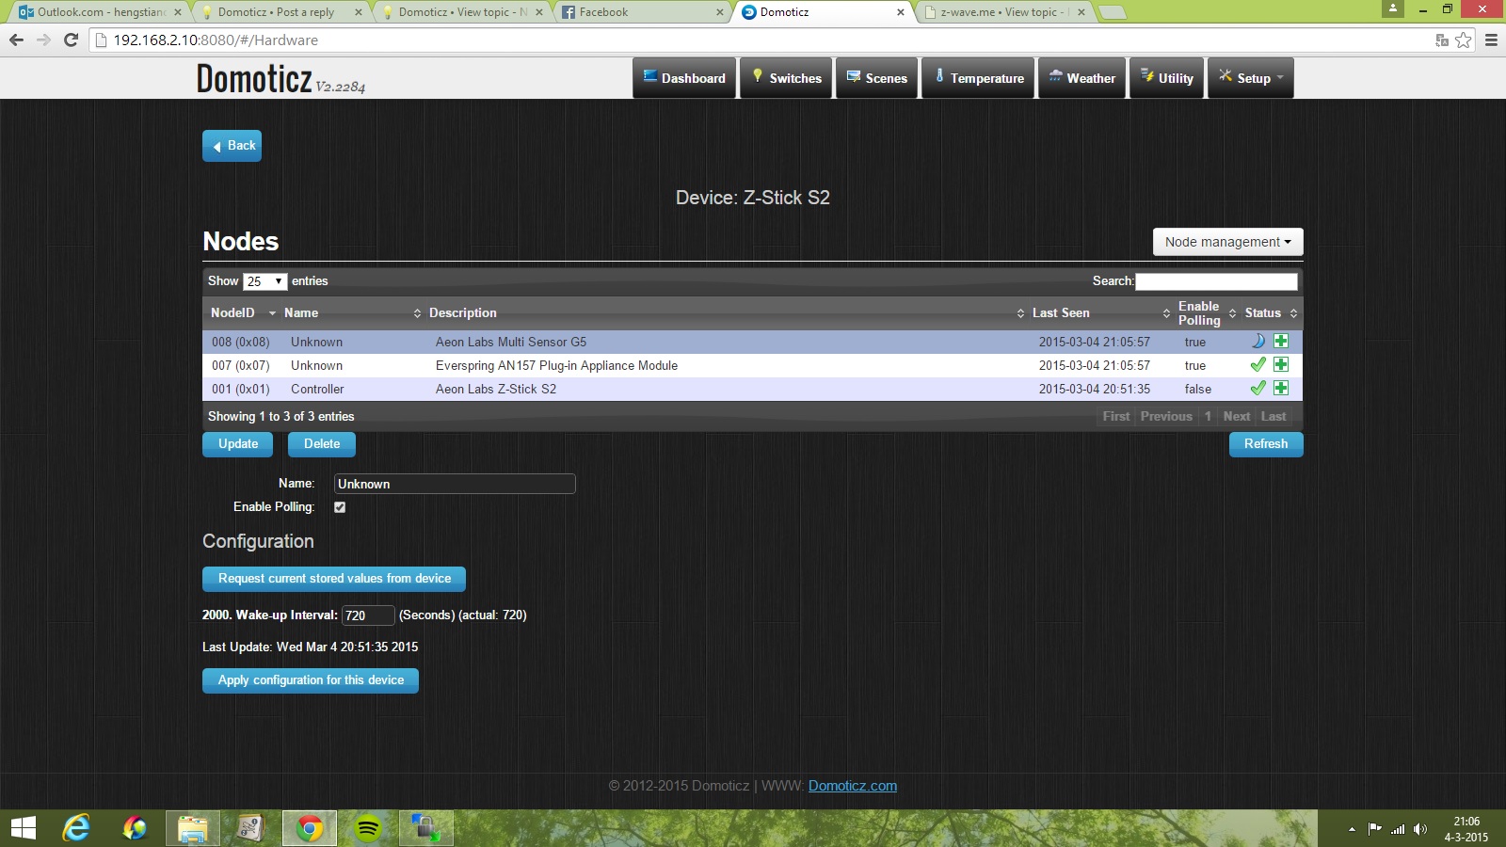Viewport: 1506px width, 847px height.
Task: Go to First page of entries
Action: coord(1116,416)
